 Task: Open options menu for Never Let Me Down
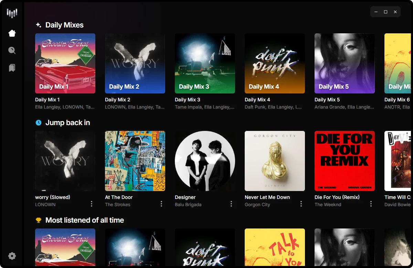301,204
